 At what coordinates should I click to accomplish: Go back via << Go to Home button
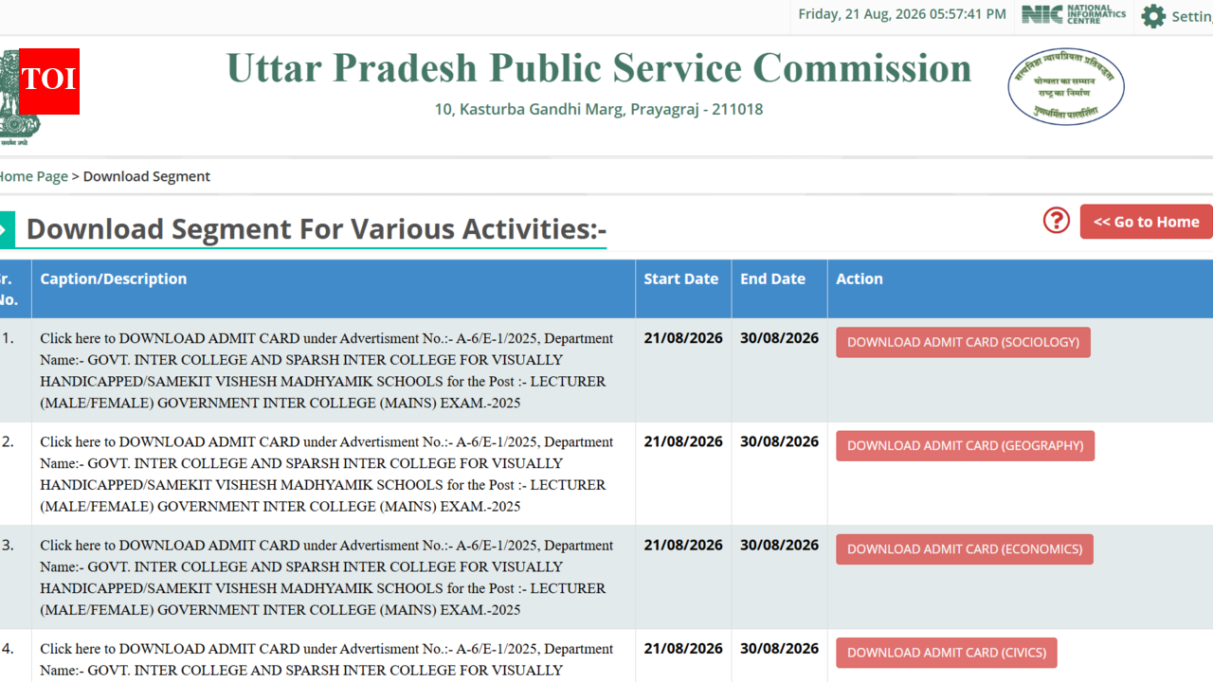[1146, 222]
